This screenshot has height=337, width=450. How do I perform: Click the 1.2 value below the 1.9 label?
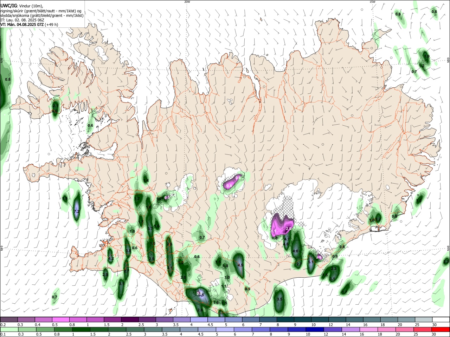pyautogui.click(x=422, y=66)
